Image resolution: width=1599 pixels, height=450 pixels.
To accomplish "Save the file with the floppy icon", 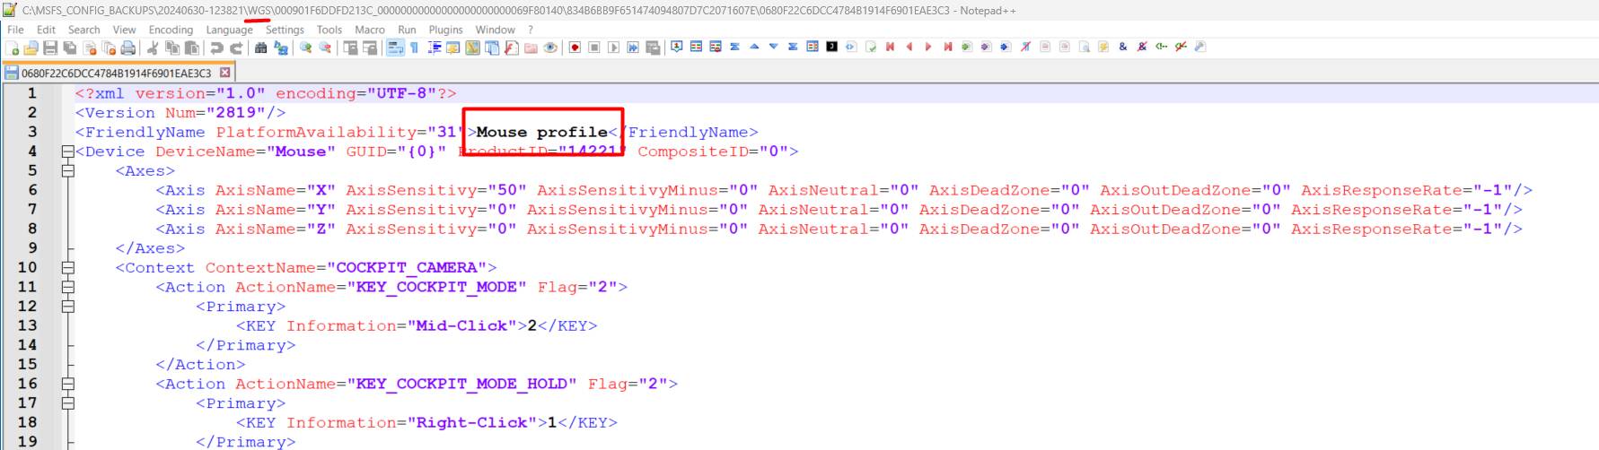I will pyautogui.click(x=50, y=48).
